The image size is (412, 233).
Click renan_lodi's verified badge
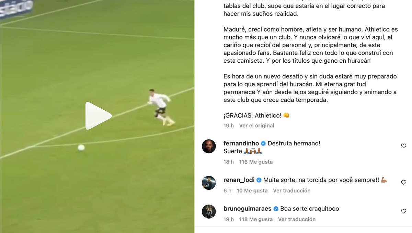(259, 180)
